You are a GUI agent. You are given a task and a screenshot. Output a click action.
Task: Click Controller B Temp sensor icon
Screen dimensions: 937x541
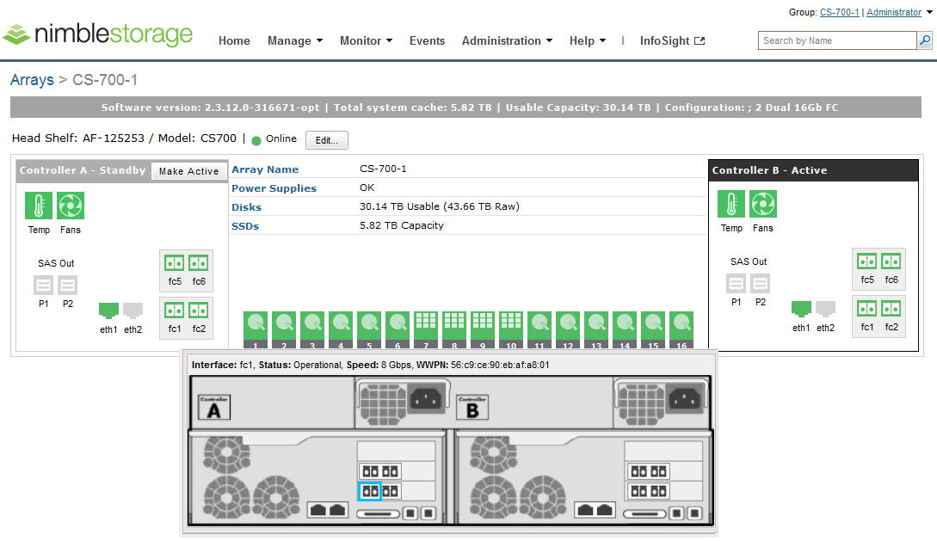(x=731, y=204)
